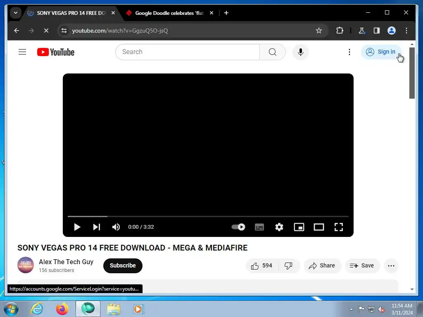Skip to the next video
The image size is (423, 317).
(97, 227)
